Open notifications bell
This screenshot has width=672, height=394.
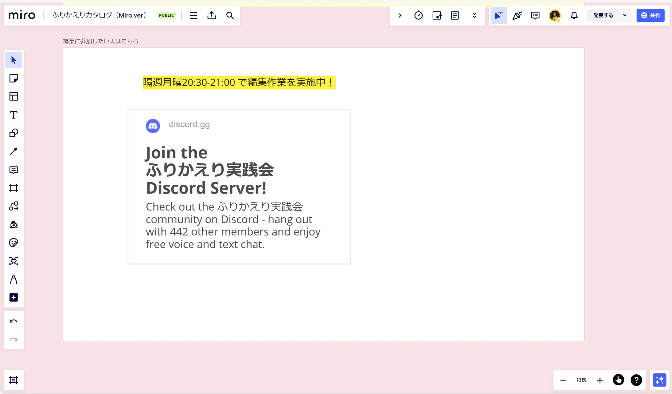click(x=574, y=15)
